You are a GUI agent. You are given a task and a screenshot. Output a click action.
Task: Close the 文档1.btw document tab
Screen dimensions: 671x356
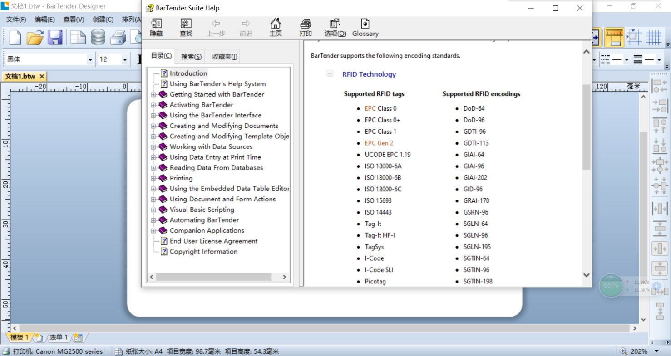(x=42, y=76)
